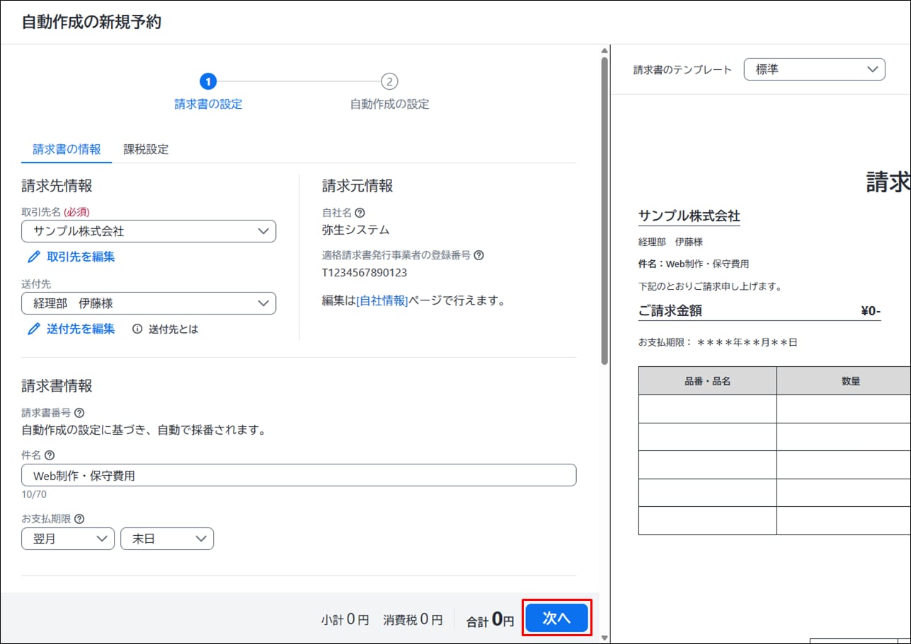Screen dimensions: 911x644
Task: Expand the 末日 payment day dropdown
Action: [x=167, y=539]
